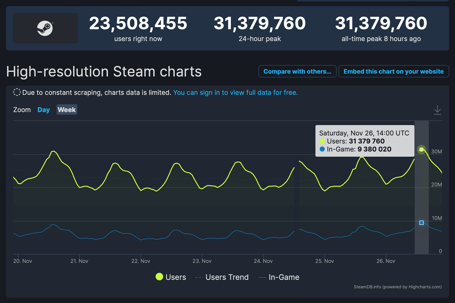The width and height of the screenshot is (455, 303).
Task: Click the 23,508,455 users right now figure
Action: (138, 24)
